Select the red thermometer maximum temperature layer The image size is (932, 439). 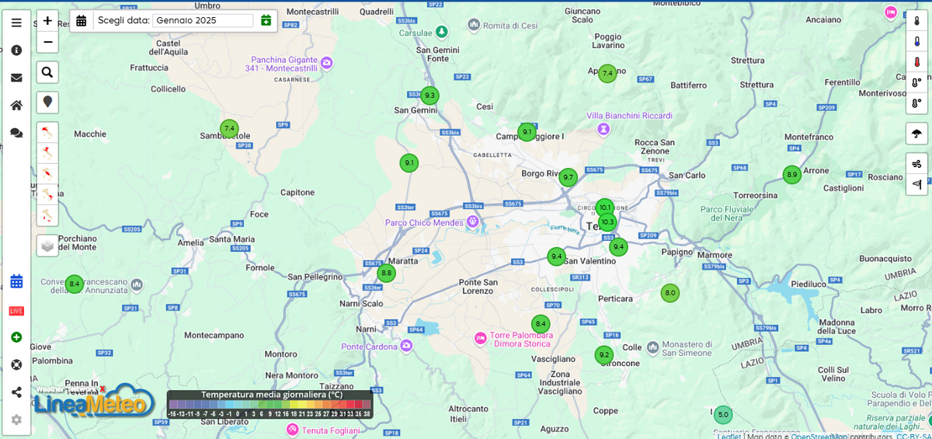[916, 61]
